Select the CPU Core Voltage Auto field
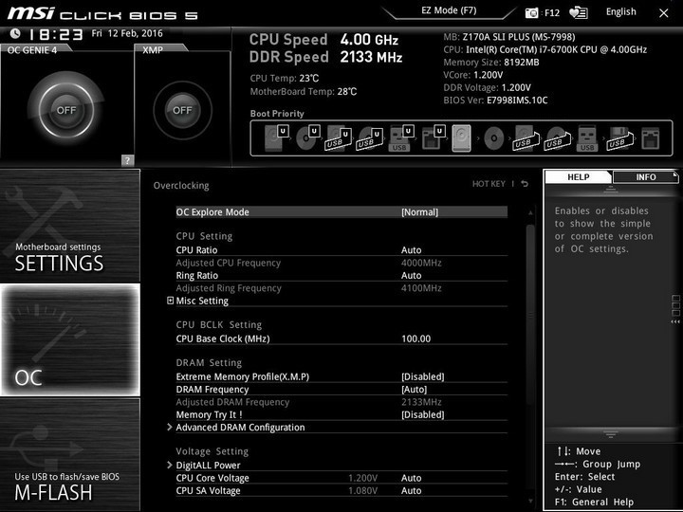 coord(411,478)
